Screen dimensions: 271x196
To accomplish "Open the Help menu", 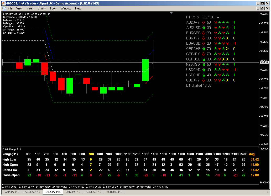I will point(78,8).
